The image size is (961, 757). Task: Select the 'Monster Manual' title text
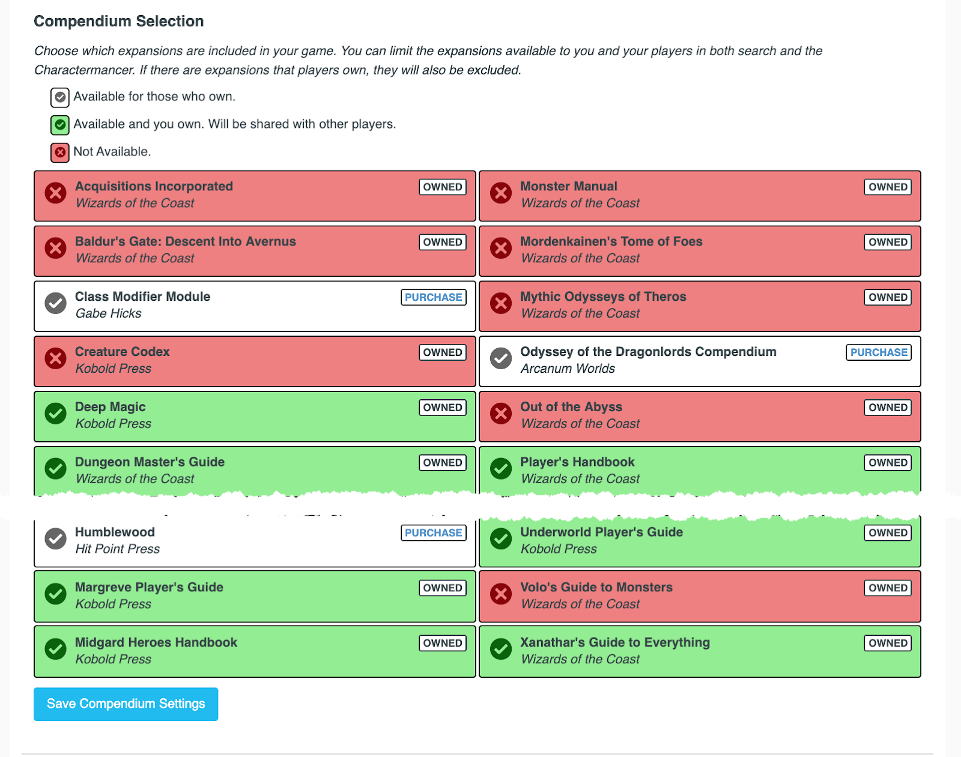click(569, 187)
